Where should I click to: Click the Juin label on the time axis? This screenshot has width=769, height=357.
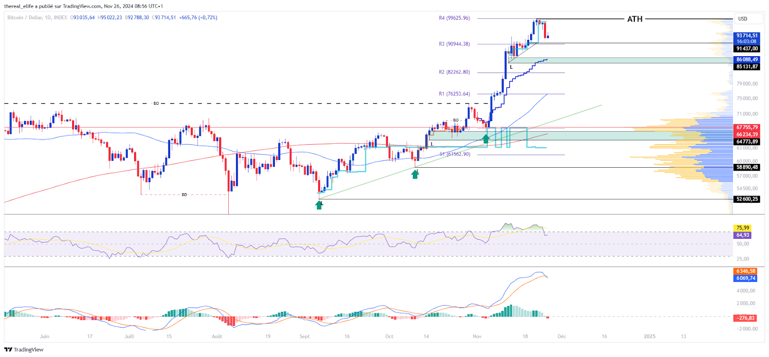coord(45,336)
